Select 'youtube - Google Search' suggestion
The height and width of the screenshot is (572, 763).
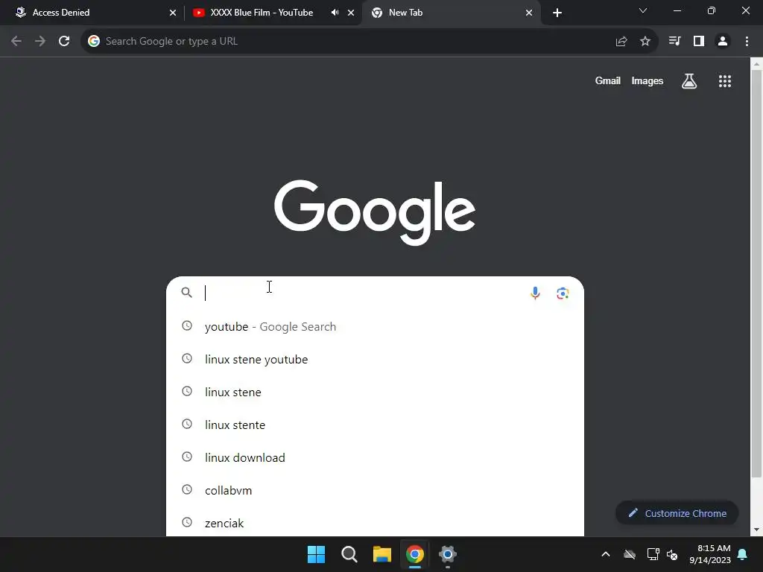pos(375,326)
